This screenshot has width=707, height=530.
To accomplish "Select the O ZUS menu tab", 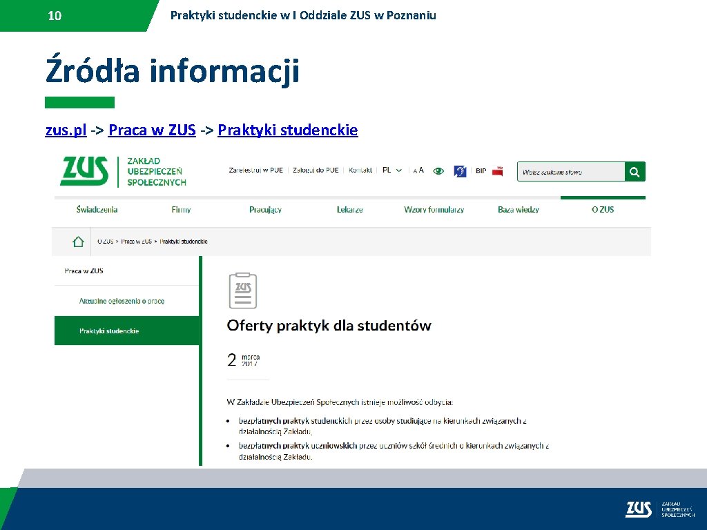I will (x=603, y=210).
